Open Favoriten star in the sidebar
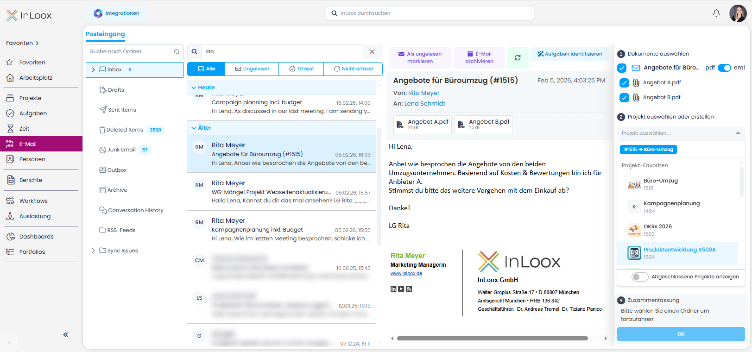Screen dimensions: 752x352 10,62
